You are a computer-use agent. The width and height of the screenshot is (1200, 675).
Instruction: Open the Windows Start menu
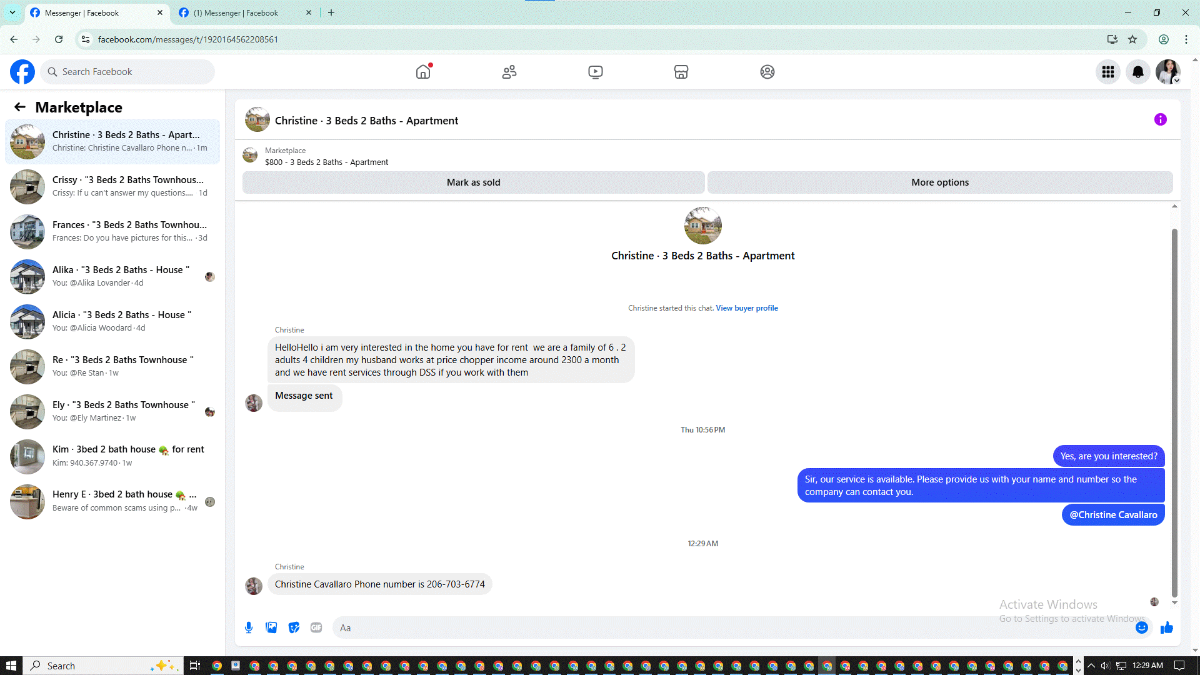[x=11, y=666]
